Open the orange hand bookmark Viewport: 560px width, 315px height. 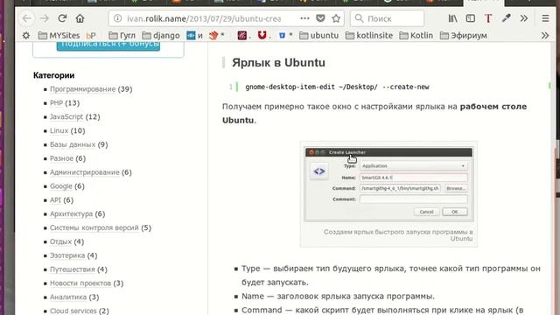[216, 35]
